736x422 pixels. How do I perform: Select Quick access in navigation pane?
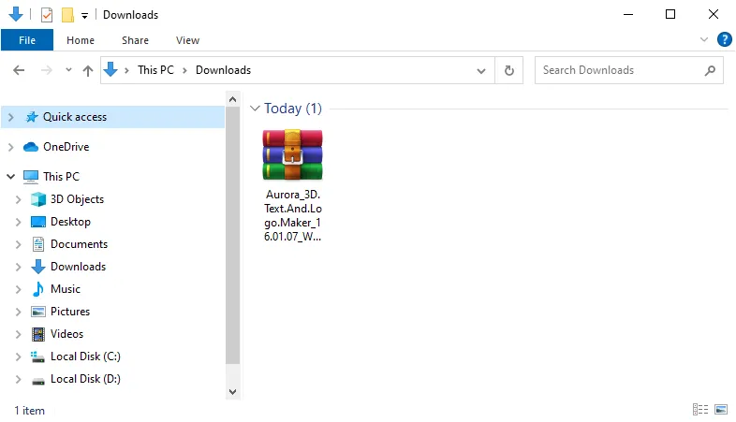[113, 117]
